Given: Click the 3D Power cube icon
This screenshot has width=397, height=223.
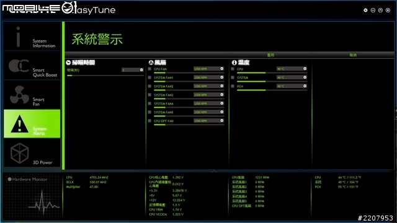Looking at the screenshot, I should tap(19, 153).
